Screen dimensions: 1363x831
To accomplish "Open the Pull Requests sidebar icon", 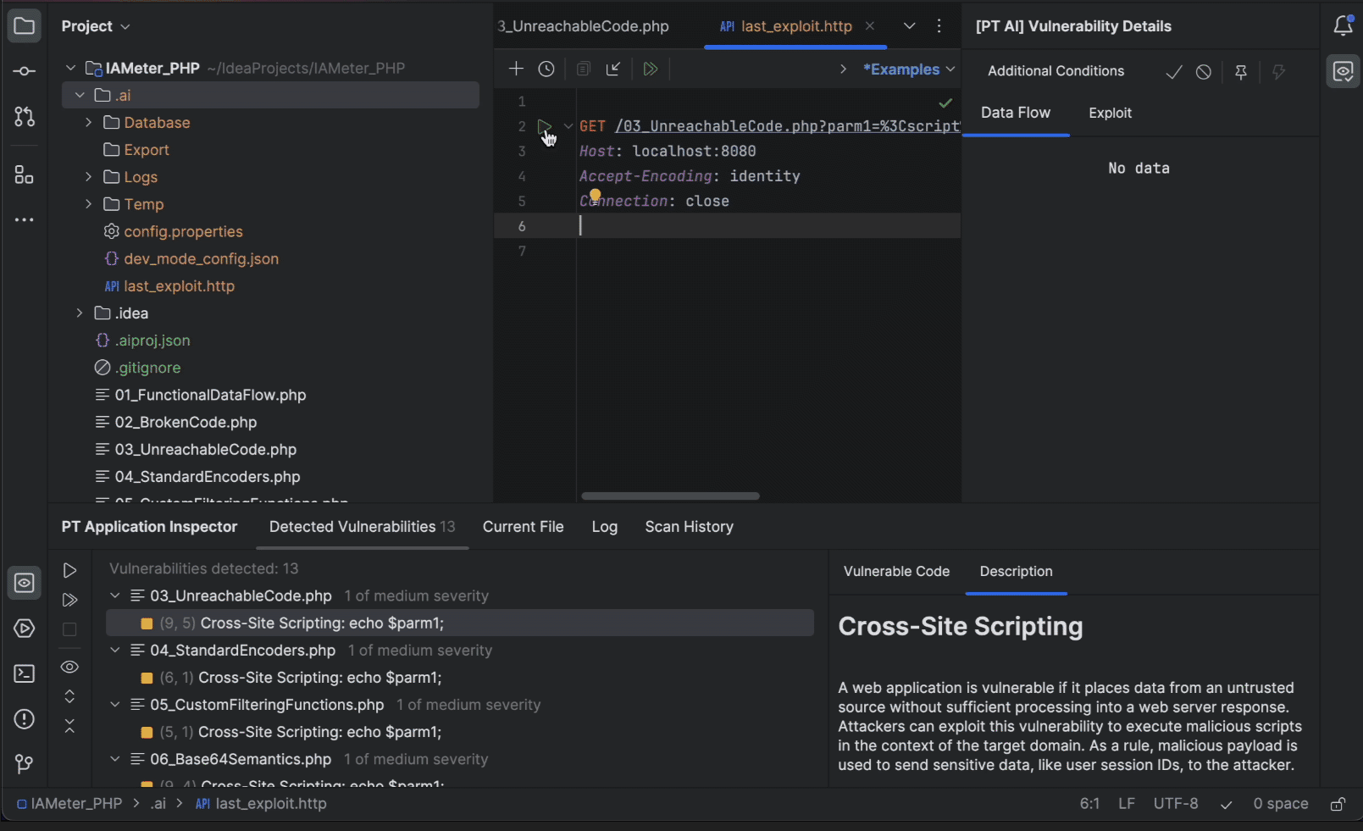I will [x=25, y=117].
